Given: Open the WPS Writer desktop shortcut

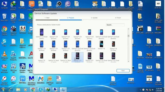Looking at the screenshot, I should [x=22, y=80].
